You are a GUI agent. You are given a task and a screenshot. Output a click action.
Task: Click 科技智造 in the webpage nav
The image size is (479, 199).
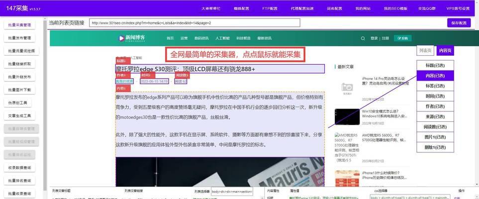[243, 38]
